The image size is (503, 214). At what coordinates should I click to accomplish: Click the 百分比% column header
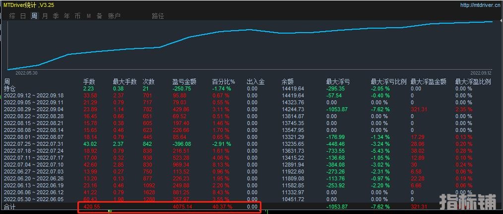(x=224, y=82)
